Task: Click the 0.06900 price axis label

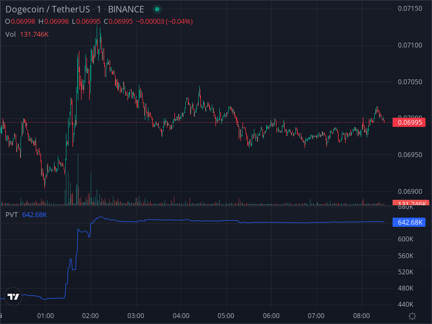Action: 410,192
